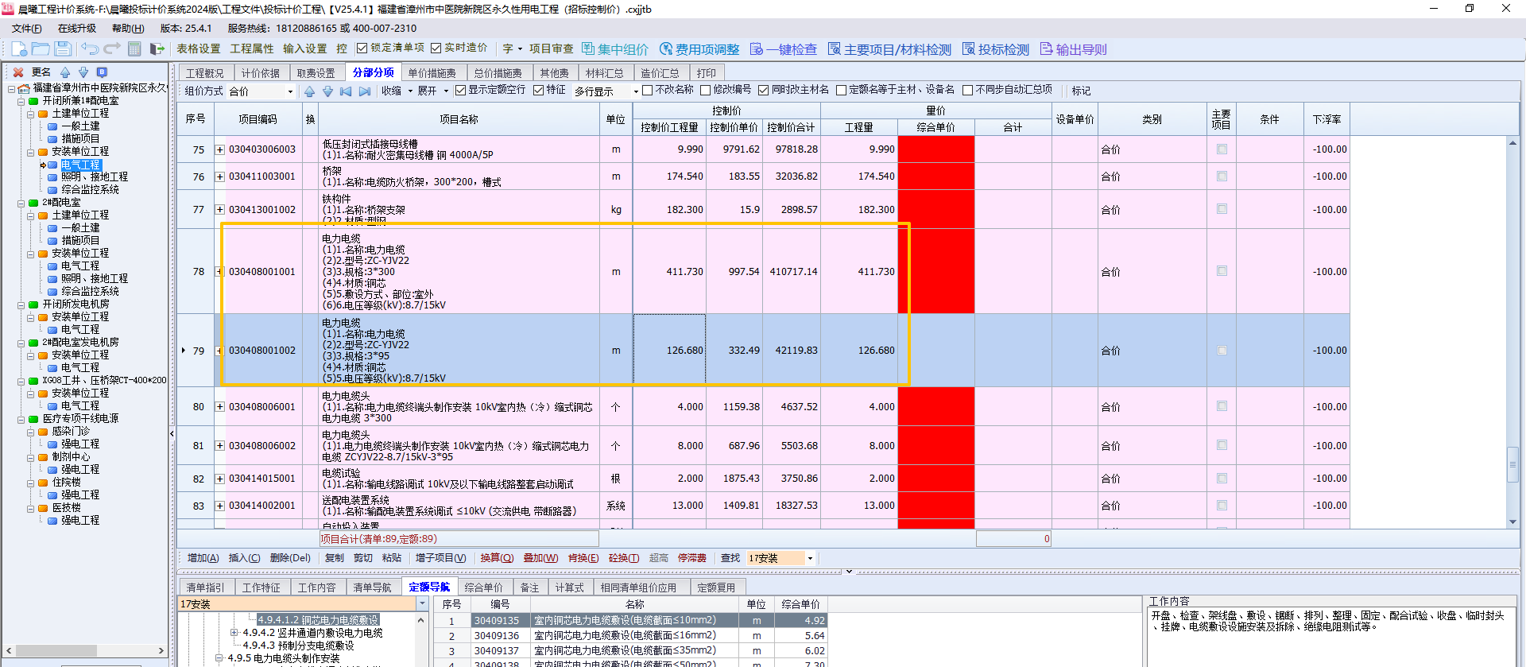The width and height of the screenshot is (1526, 667).
Task: Toggle the 锁定清单项 checkbox
Action: coord(362,48)
